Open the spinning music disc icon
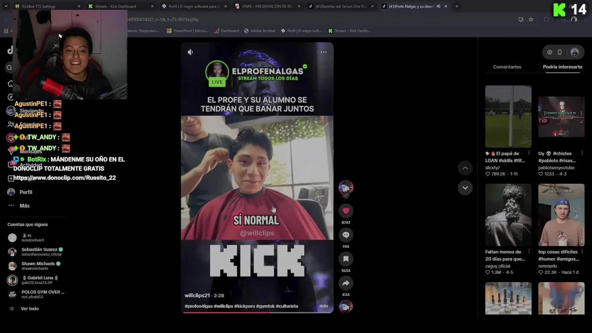Screen dimensions: 592x333 (x=345, y=306)
